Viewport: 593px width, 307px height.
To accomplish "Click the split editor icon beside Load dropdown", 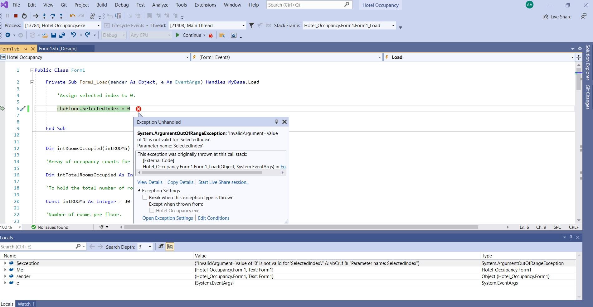I will click(x=579, y=57).
